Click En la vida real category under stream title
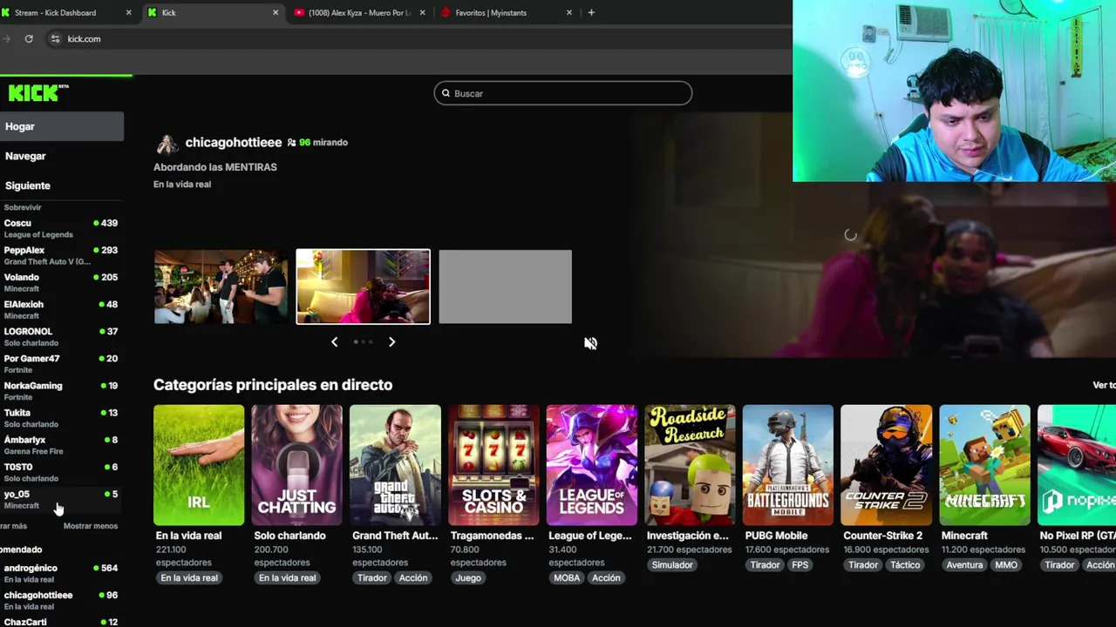1116x627 pixels. pyautogui.click(x=182, y=185)
